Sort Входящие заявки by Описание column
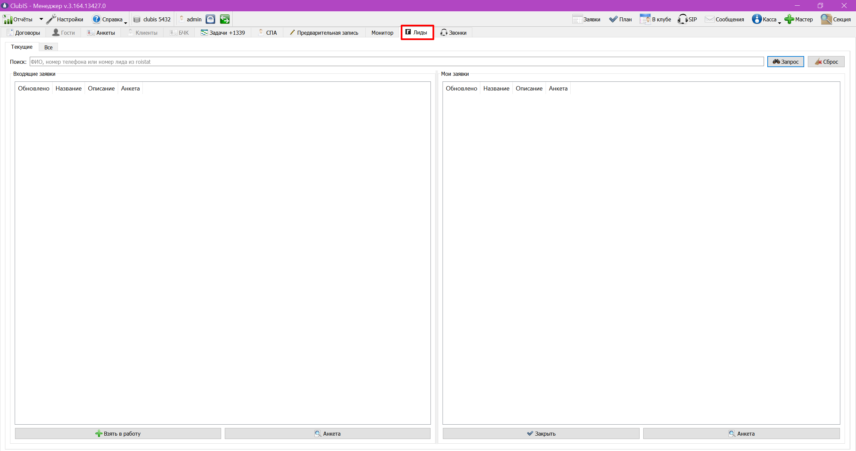Screen dimensions: 856x451 [101, 88]
